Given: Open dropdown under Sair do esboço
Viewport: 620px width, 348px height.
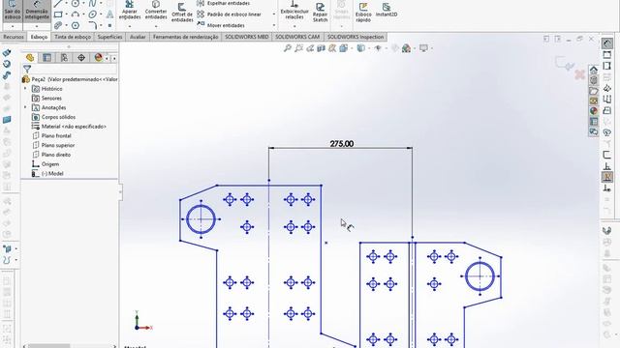Looking at the screenshot, I should (13, 26).
